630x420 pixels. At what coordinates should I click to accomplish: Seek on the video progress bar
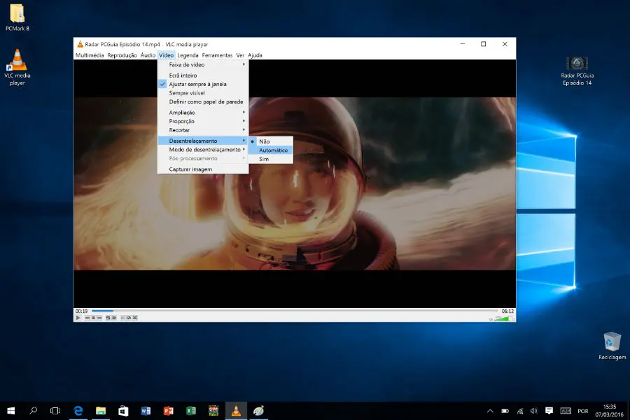pos(295,311)
